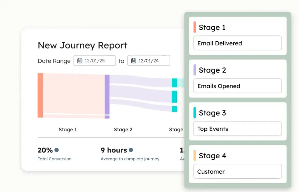
Task: Select the Customer field in Stage 4
Action: pos(237,171)
